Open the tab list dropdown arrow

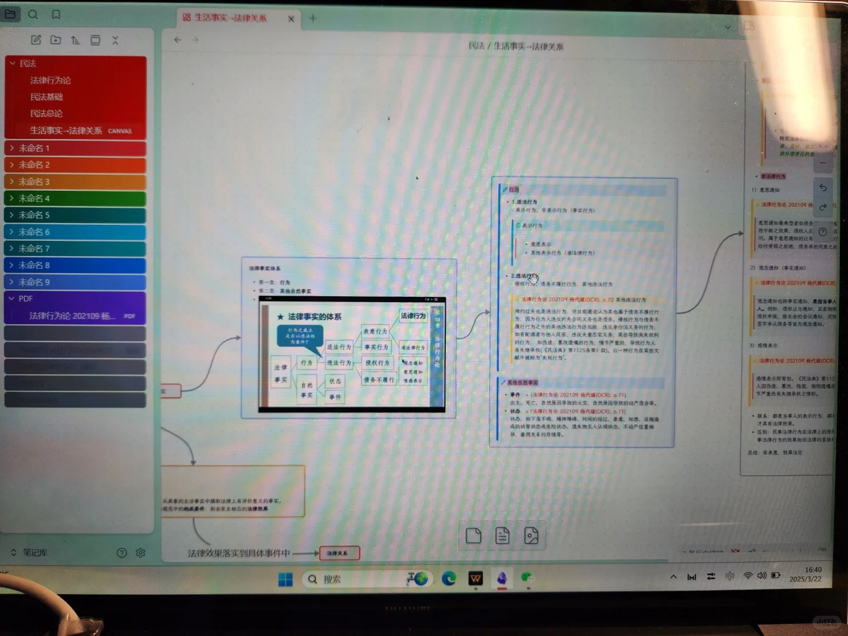(x=728, y=27)
